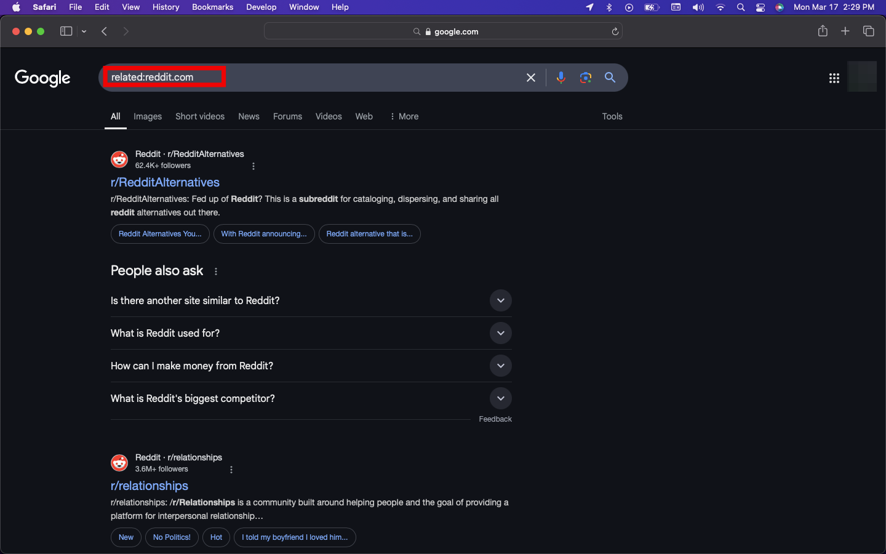Open the History menu in menu bar
The width and height of the screenshot is (886, 554).
[x=166, y=7]
